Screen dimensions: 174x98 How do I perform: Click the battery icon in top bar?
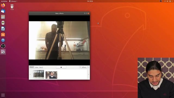tap(170, 1)
